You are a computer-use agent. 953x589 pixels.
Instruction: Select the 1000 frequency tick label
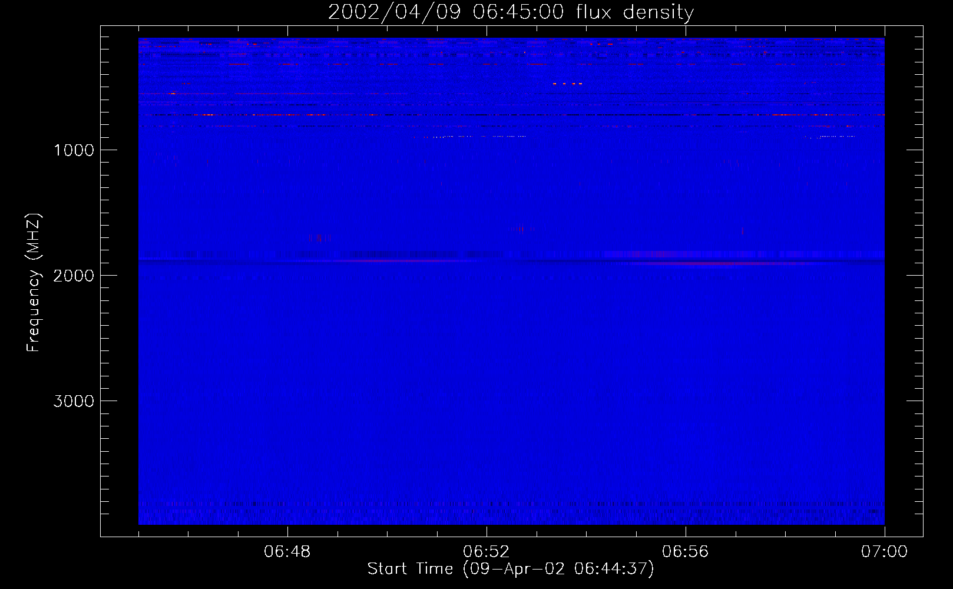74,150
